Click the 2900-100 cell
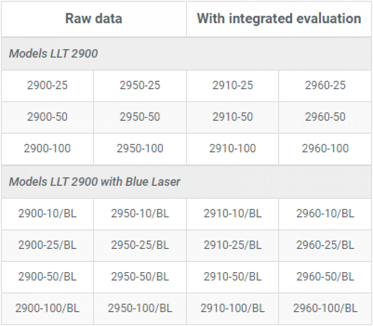This screenshot has width=373, height=326. click(x=47, y=148)
